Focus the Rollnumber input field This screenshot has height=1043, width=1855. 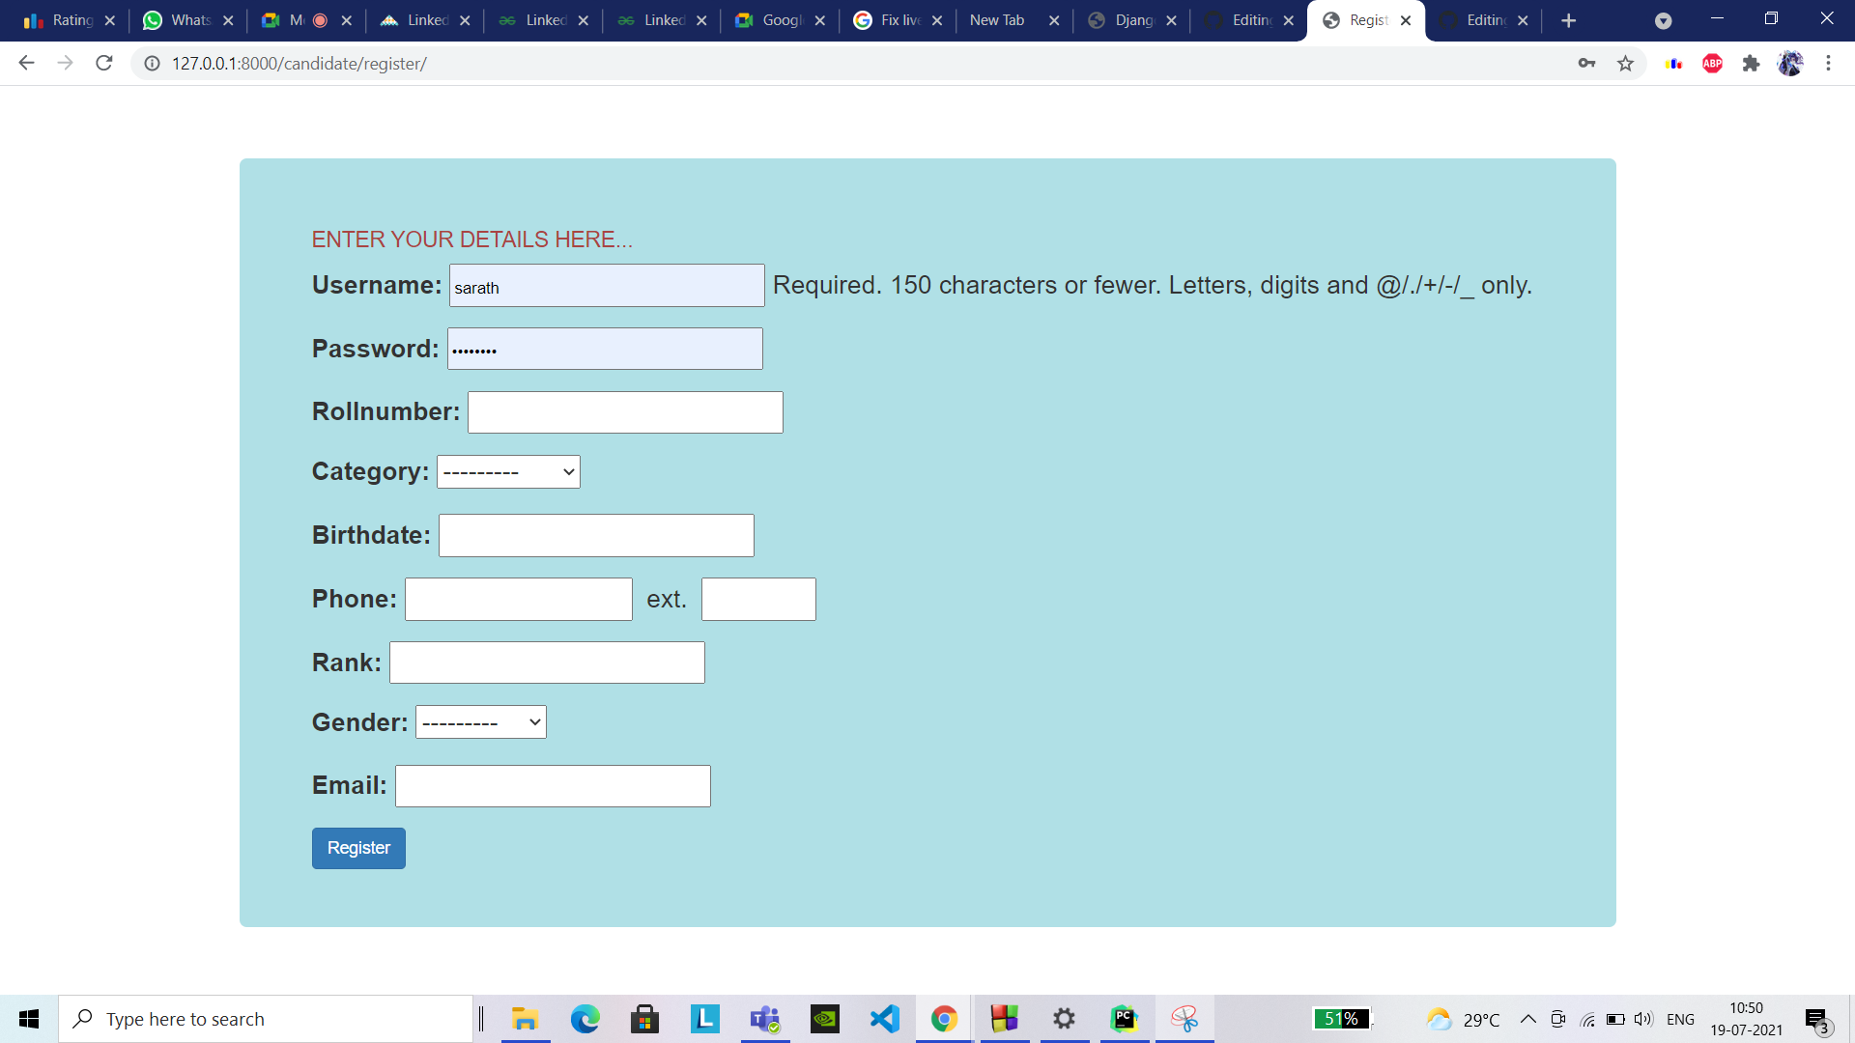pos(625,412)
